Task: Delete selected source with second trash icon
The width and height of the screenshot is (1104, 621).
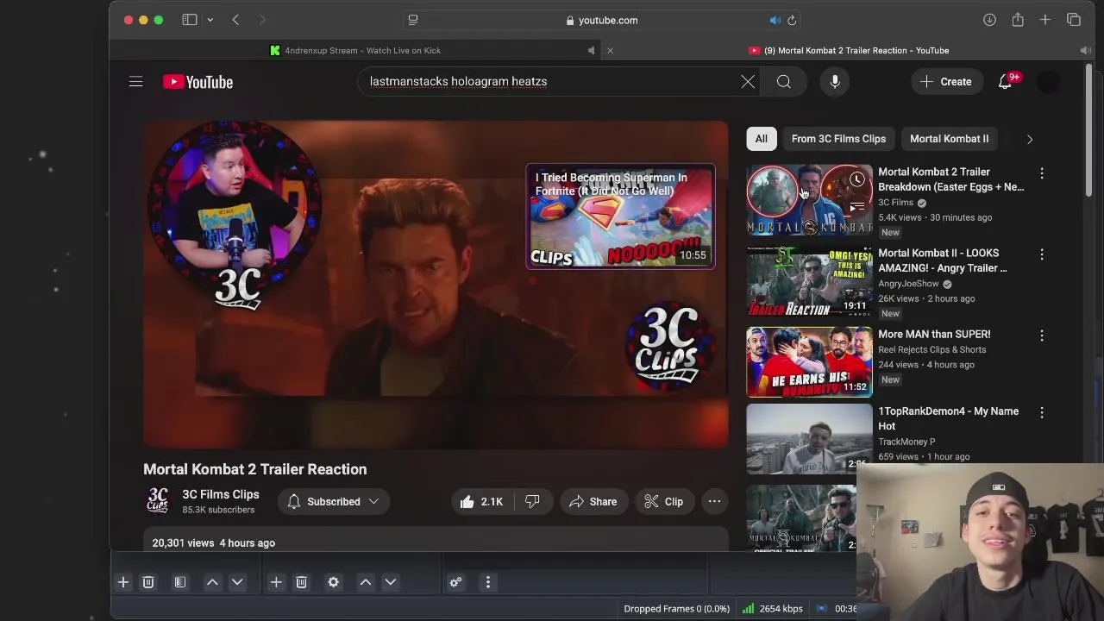Action: pos(301,583)
